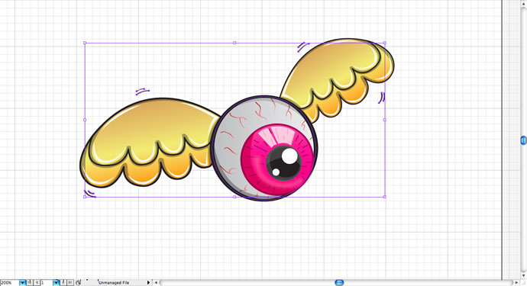This screenshot has width=527, height=286.
Task: Click the horizontal scrollbar left arrow
Action: pos(156,283)
